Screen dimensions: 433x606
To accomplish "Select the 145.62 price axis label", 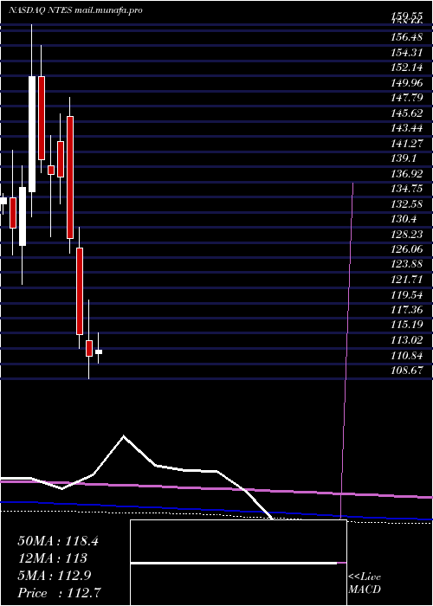I will [407, 113].
